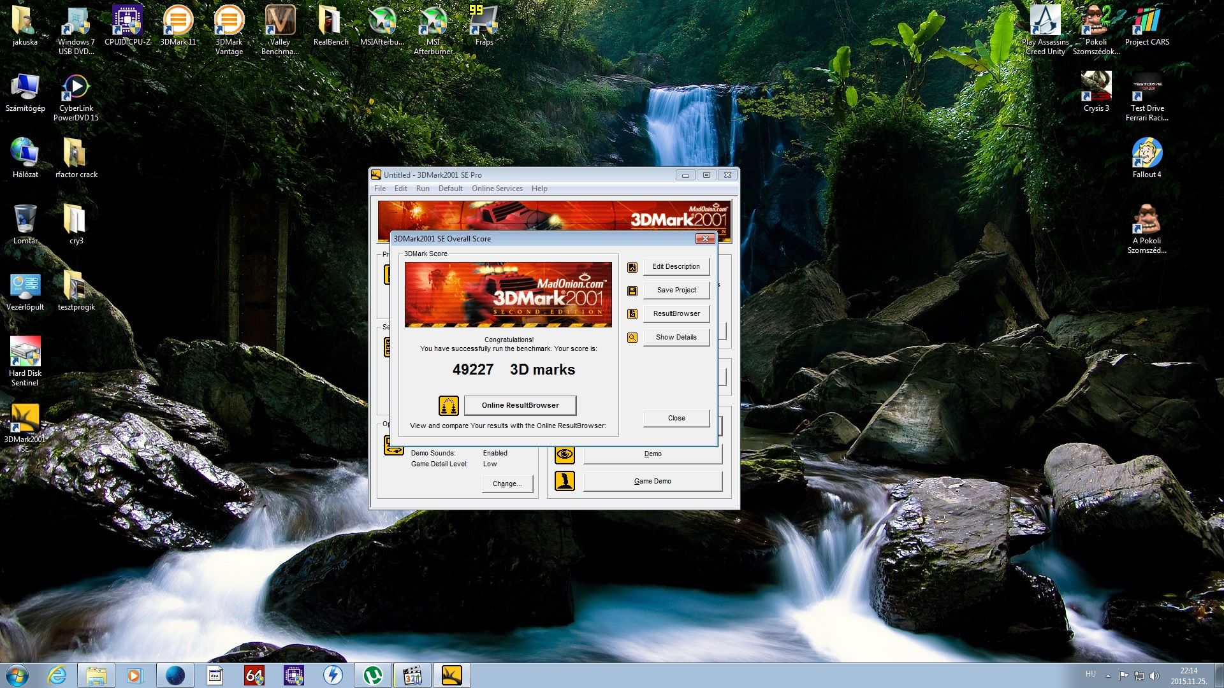
Task: Launch Internet Explorer from taskbar
Action: (x=57, y=675)
